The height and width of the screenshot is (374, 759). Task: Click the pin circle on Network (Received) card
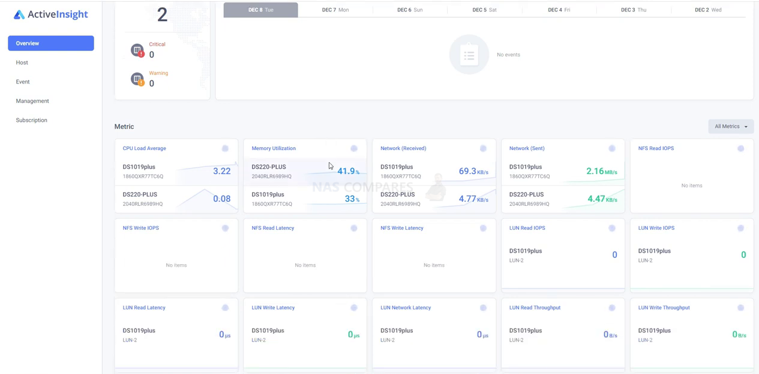(x=483, y=148)
